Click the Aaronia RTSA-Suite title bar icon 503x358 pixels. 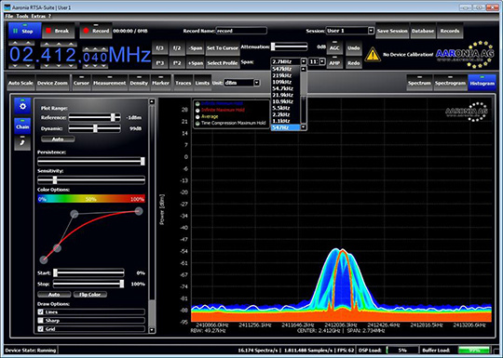(7, 7)
